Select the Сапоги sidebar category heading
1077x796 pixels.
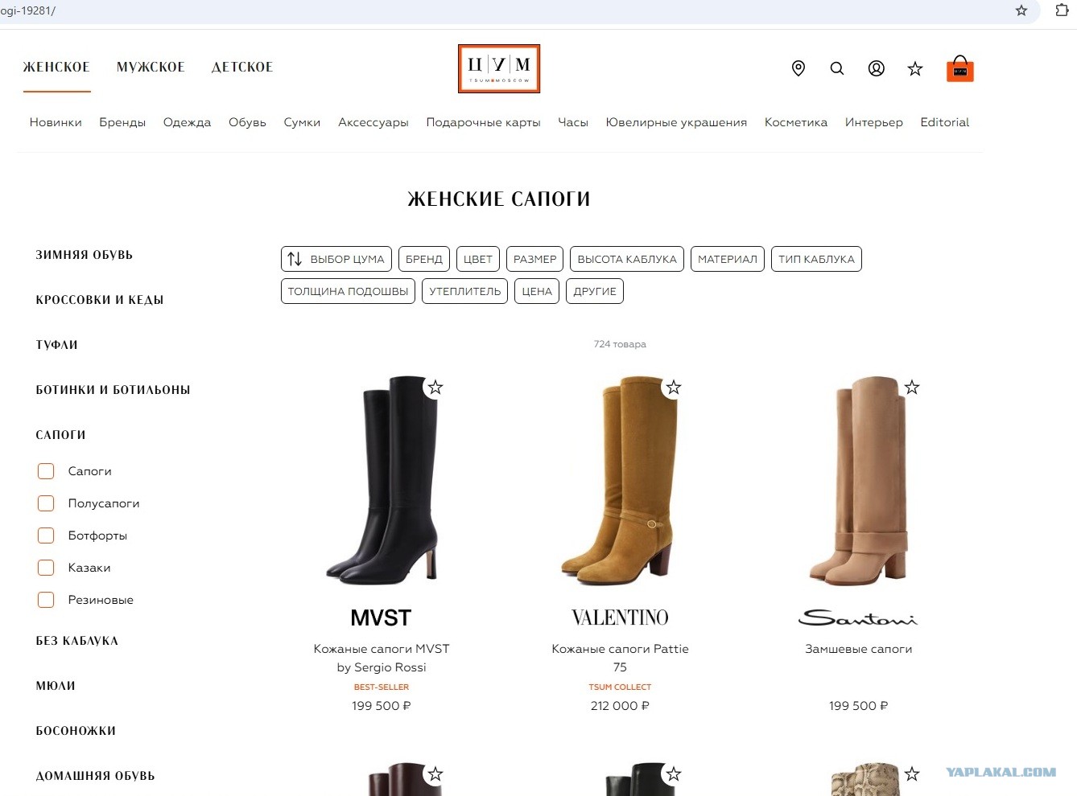(61, 435)
